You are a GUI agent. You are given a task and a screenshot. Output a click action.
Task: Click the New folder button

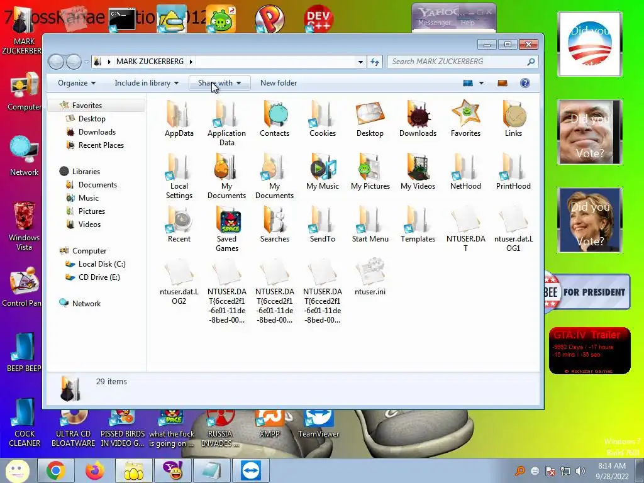tap(279, 83)
